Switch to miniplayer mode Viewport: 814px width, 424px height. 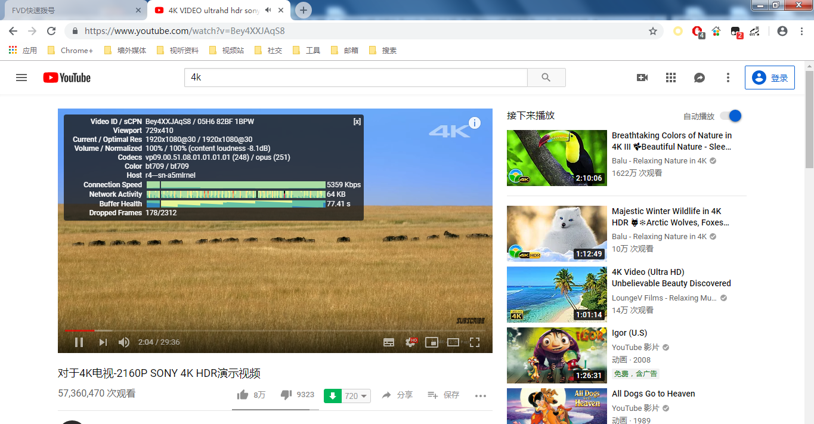[x=432, y=342]
